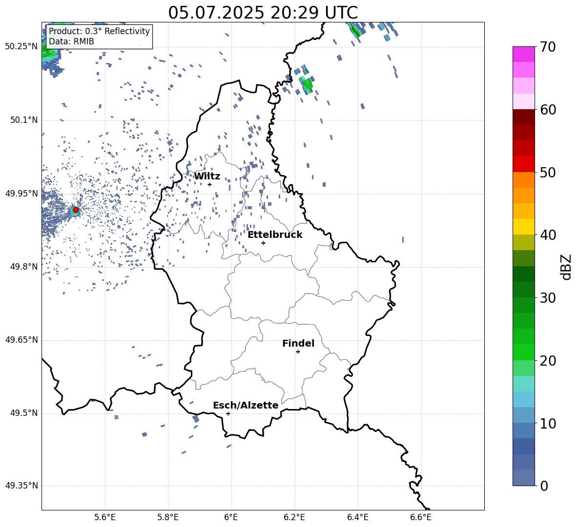Click the 49.65°N latitude label
The image size is (578, 527).
[21, 340]
